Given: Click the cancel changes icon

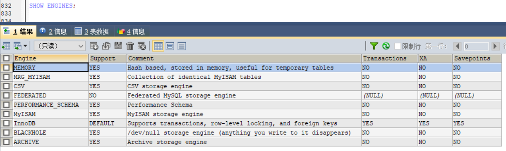Looking at the screenshot, I should pos(142,46).
